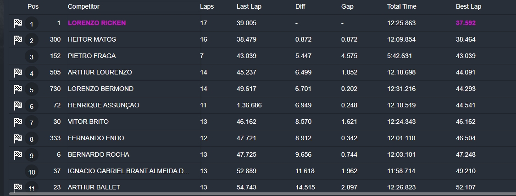Image resolution: width=516 pixels, height=196 pixels.
Task: Click finish flag icon for Vitor Brito
Action: tap(18, 122)
